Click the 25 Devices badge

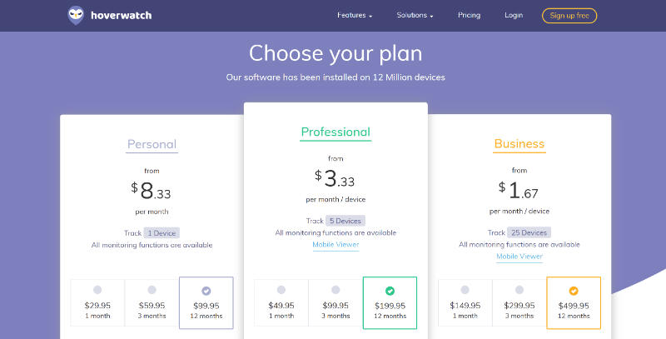click(x=529, y=232)
